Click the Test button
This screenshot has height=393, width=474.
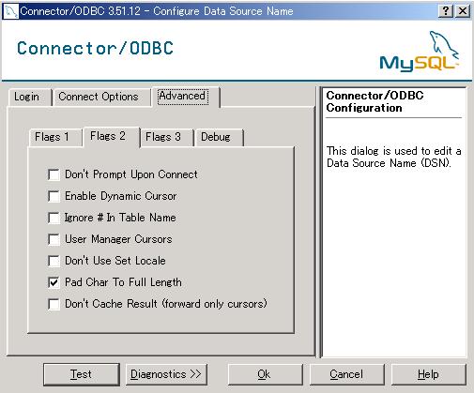point(82,374)
